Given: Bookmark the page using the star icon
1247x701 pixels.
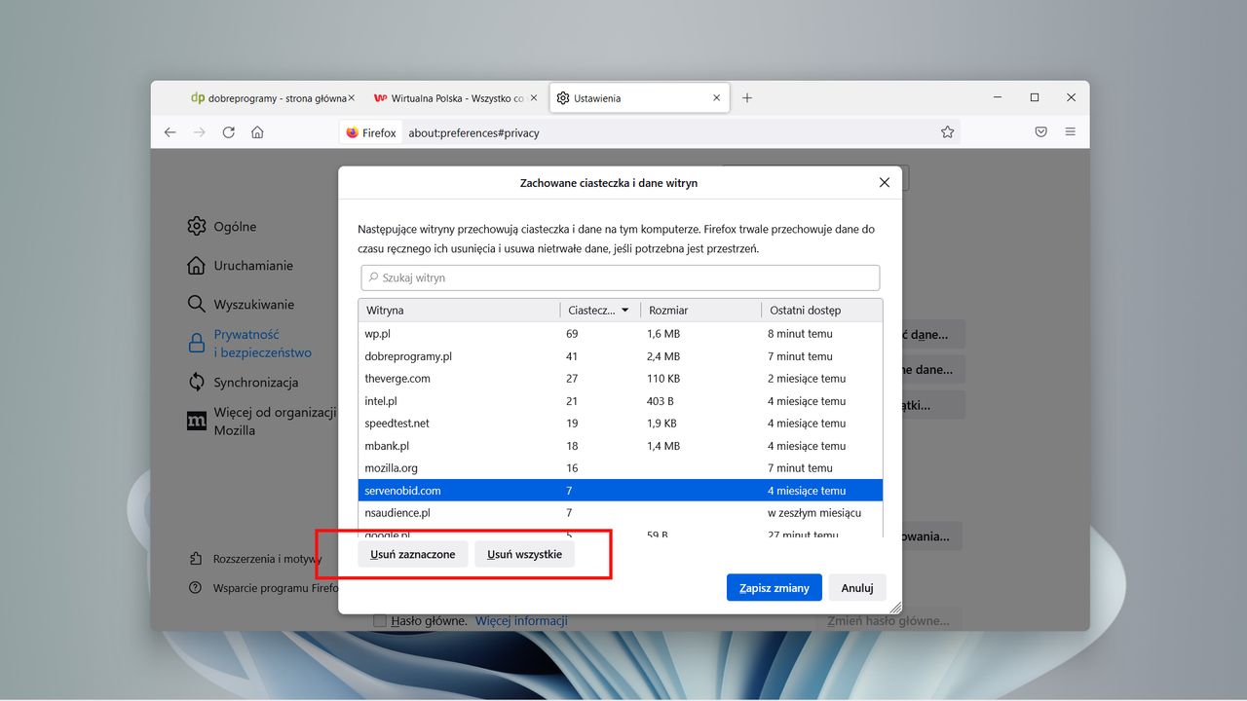Looking at the screenshot, I should click(947, 131).
